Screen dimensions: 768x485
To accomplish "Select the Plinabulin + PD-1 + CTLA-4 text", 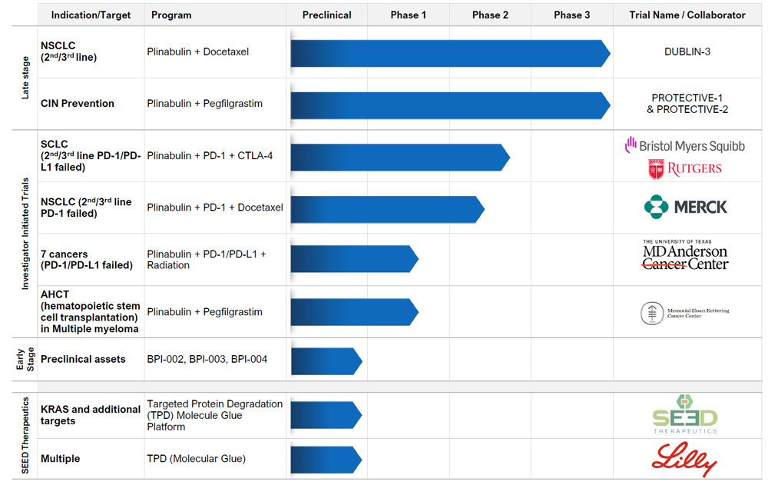I will pyautogui.click(x=210, y=155).
